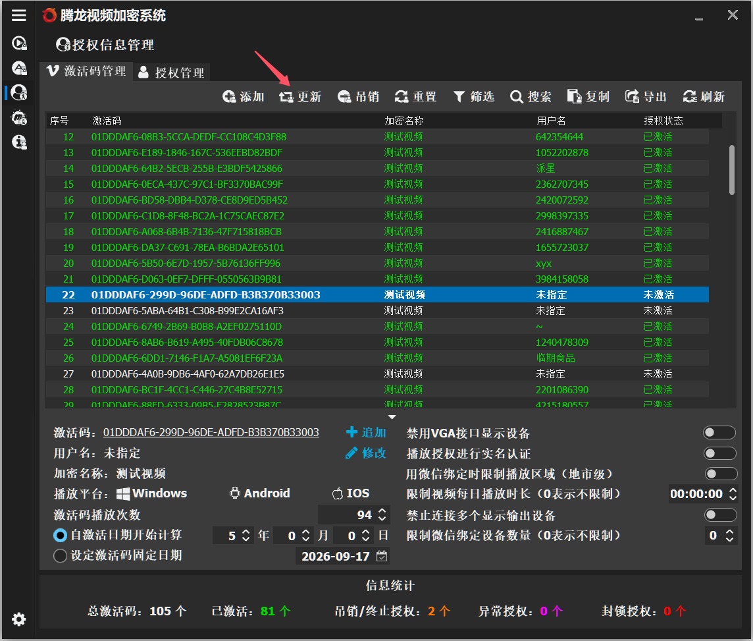Adjust daily play duration 00:00:00 stepper
Image resolution: width=753 pixels, height=641 pixels.
point(733,493)
